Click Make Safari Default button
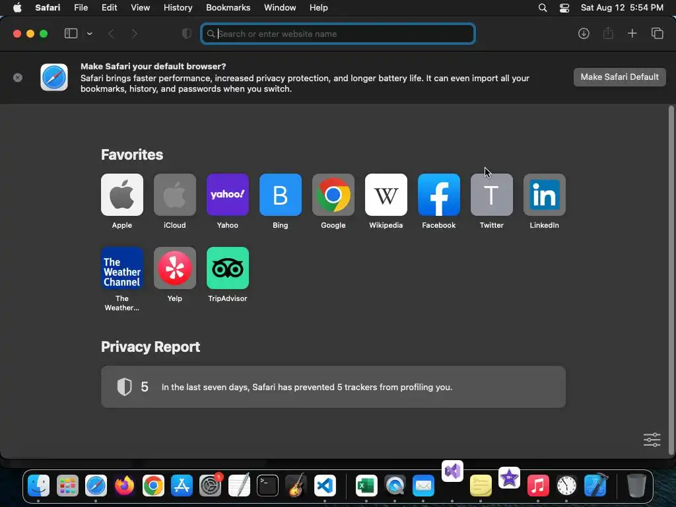 pyautogui.click(x=619, y=77)
